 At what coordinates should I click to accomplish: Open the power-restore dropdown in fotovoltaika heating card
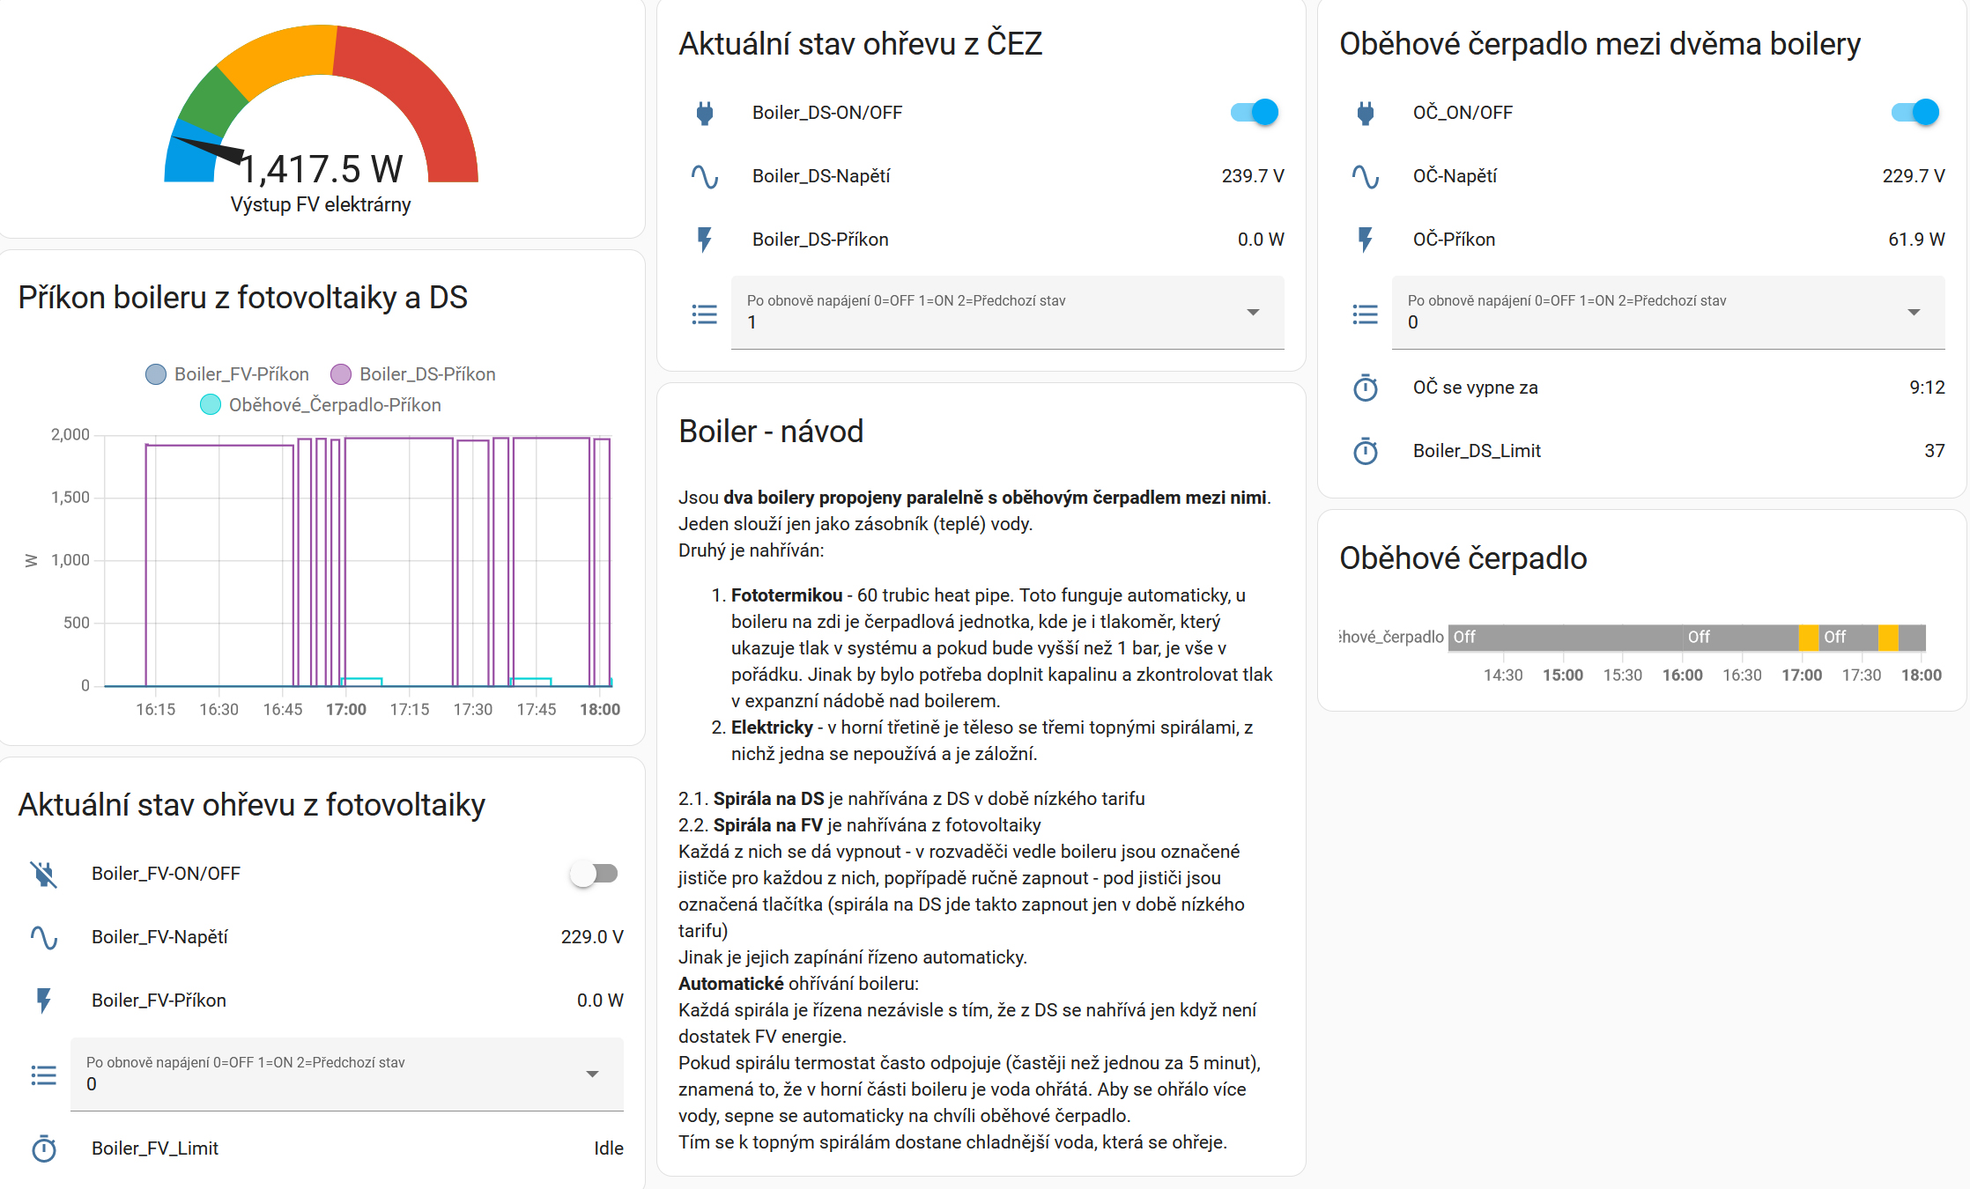[x=346, y=1075]
